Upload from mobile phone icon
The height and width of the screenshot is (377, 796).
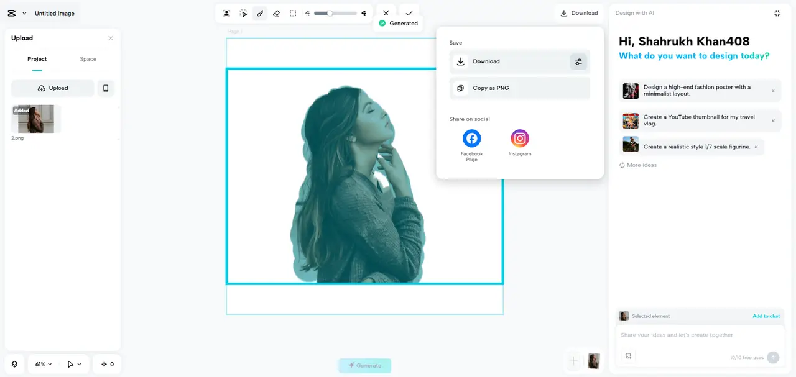106,88
